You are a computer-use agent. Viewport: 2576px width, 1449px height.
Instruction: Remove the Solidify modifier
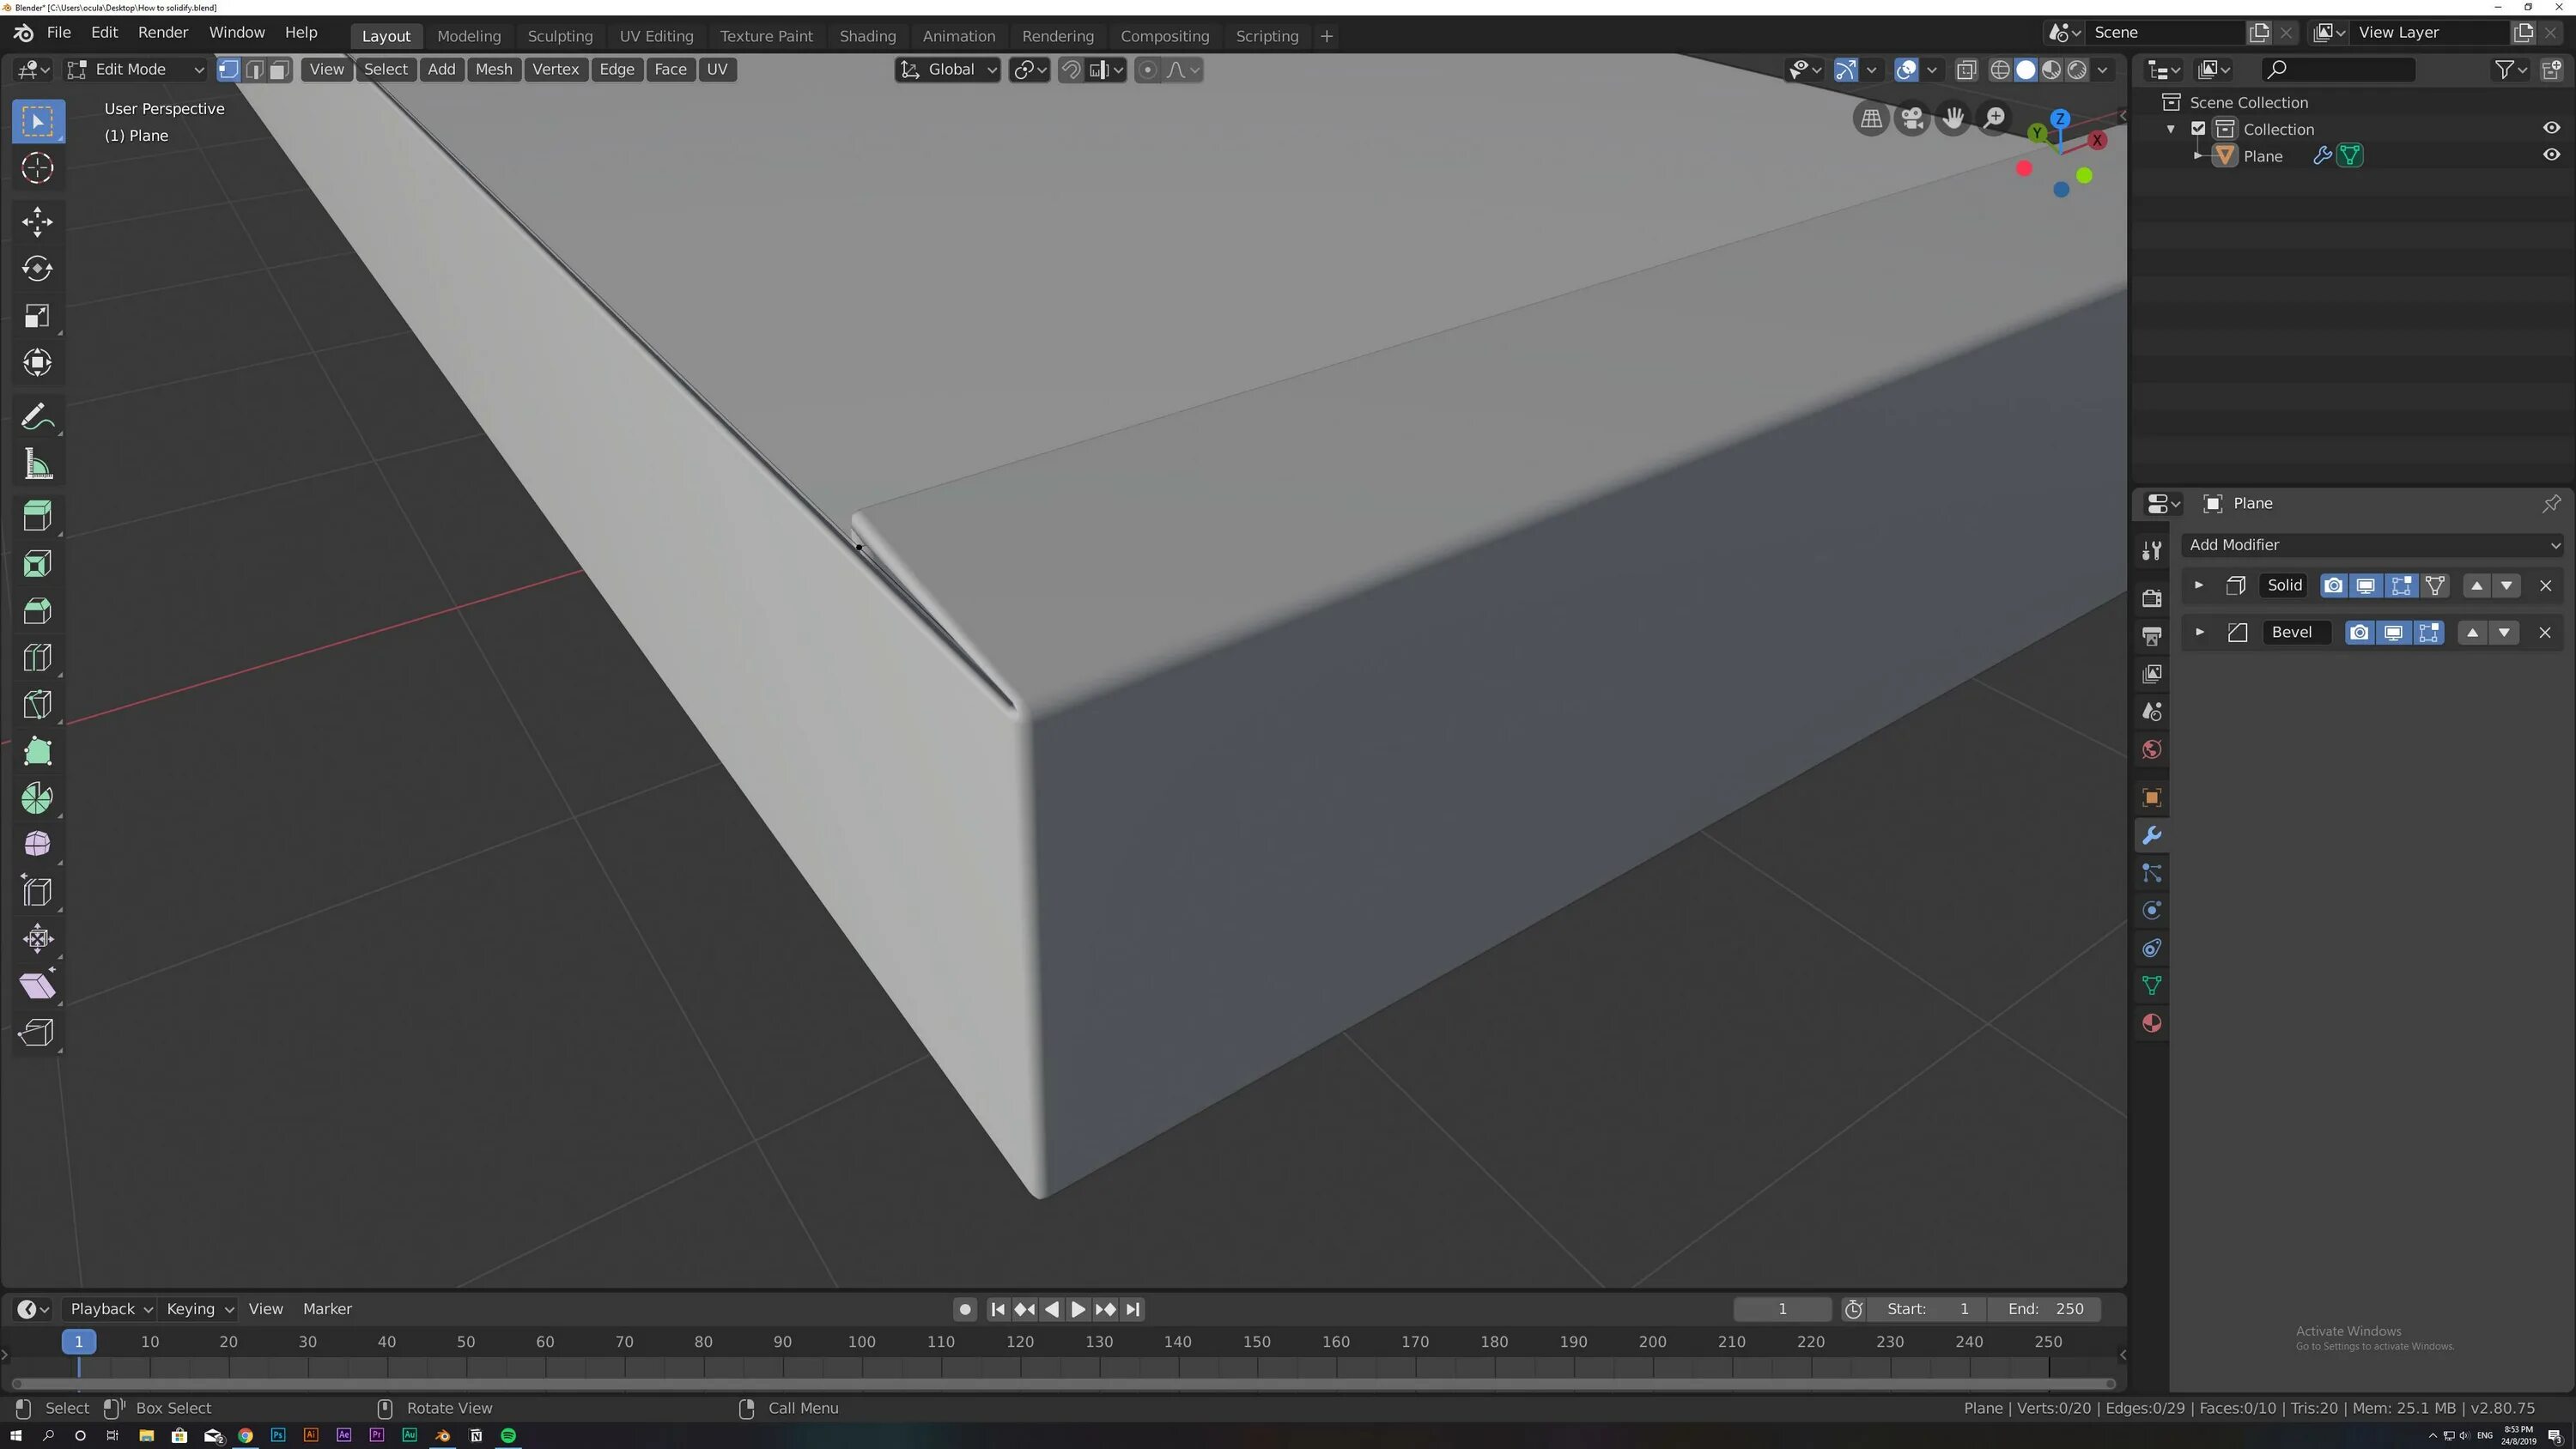pos(2546,586)
